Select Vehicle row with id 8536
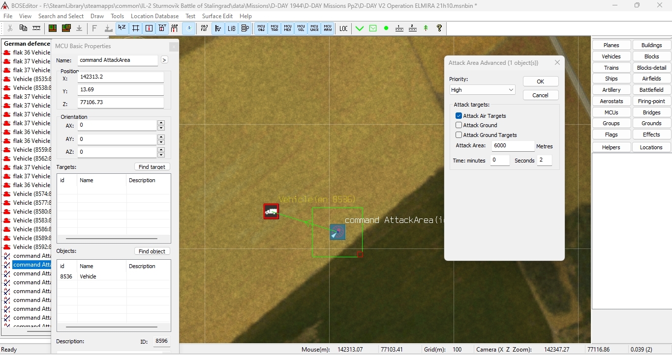The height and width of the screenshot is (355, 672). [114, 276]
